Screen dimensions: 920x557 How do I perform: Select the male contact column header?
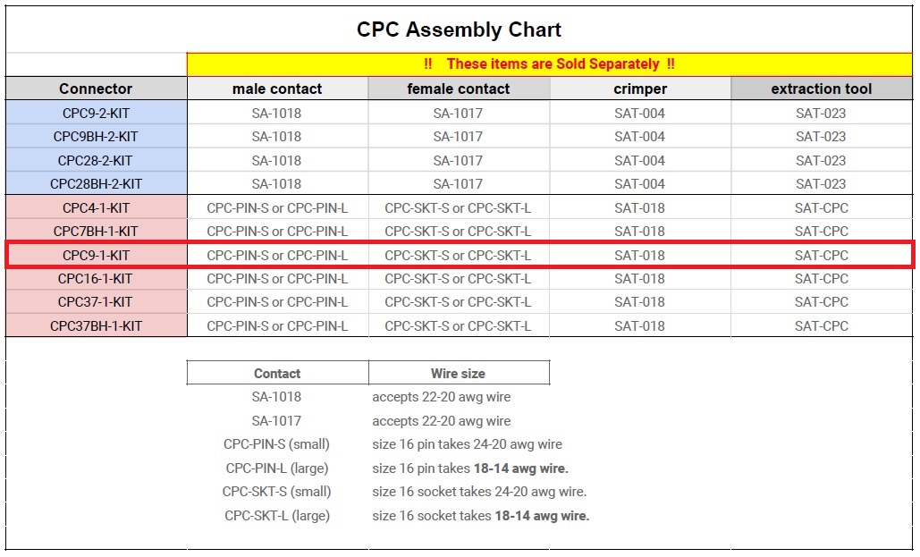(x=277, y=89)
